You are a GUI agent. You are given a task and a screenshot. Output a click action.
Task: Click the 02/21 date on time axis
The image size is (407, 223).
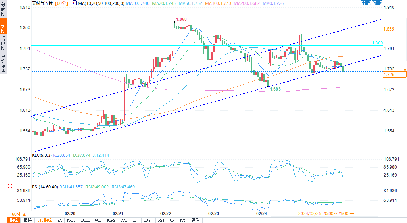pyautogui.click(x=118, y=214)
